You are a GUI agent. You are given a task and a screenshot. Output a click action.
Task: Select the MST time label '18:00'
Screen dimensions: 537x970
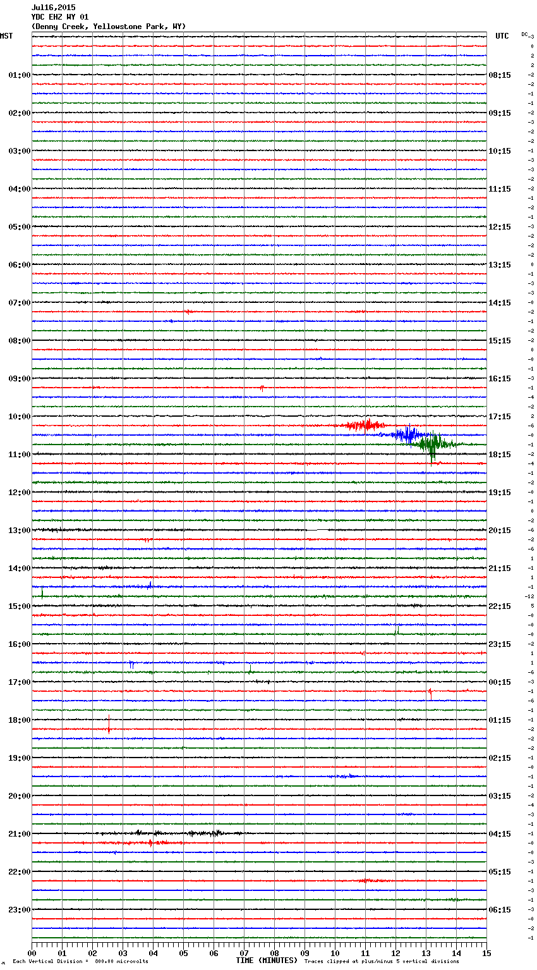[19, 720]
